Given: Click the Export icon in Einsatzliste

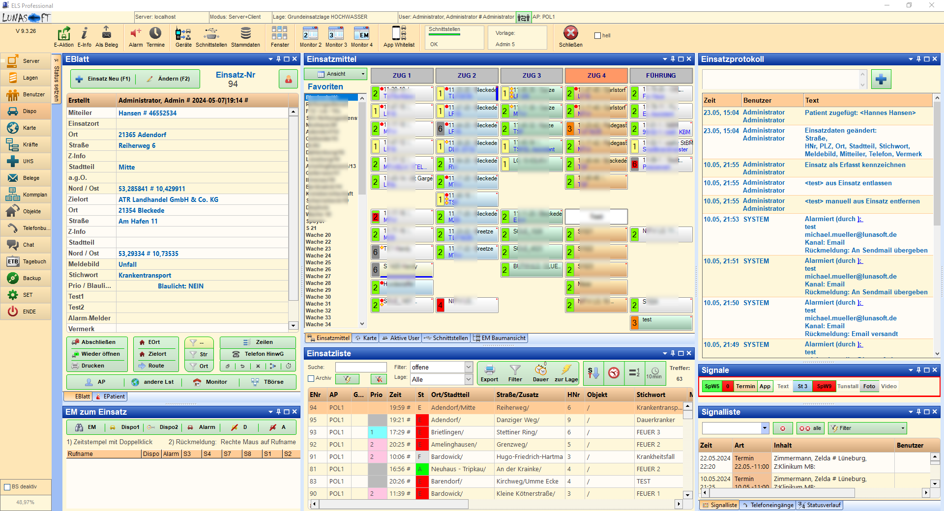Looking at the screenshot, I should tap(489, 373).
